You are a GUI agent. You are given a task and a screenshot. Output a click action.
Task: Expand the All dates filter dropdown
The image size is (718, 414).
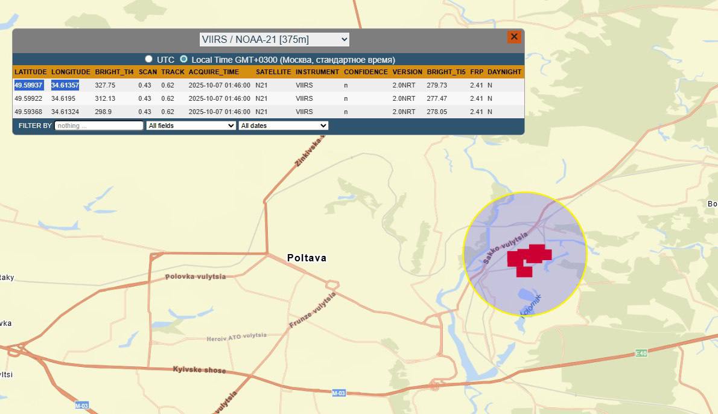(283, 126)
